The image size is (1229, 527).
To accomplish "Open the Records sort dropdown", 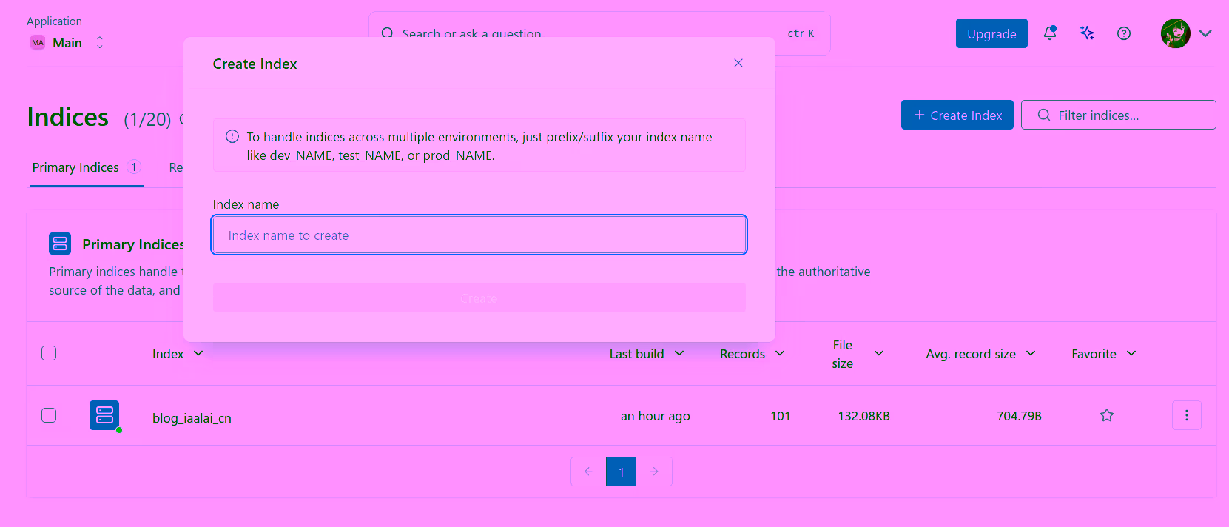I will click(x=780, y=353).
